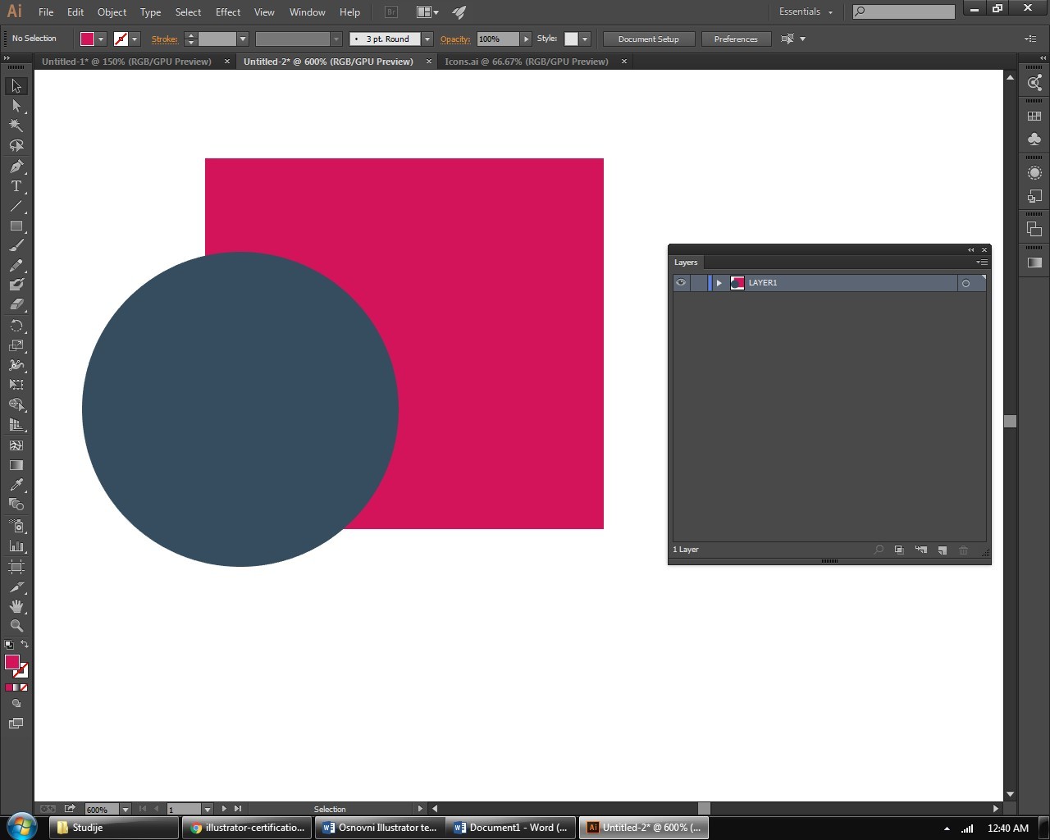Hide LAYER1 using the eye icon
Screen dimensions: 1050x840
[681, 283]
